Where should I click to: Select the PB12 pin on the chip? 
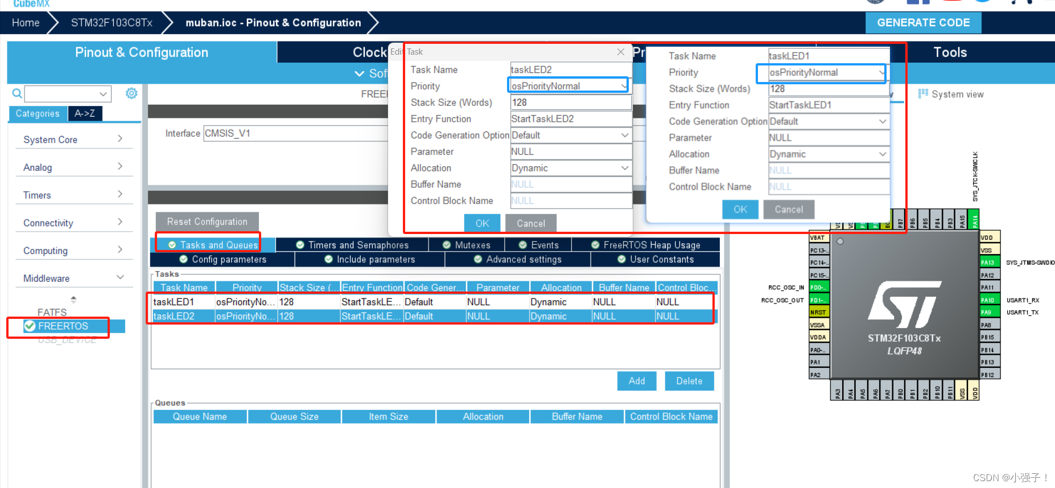coord(990,375)
